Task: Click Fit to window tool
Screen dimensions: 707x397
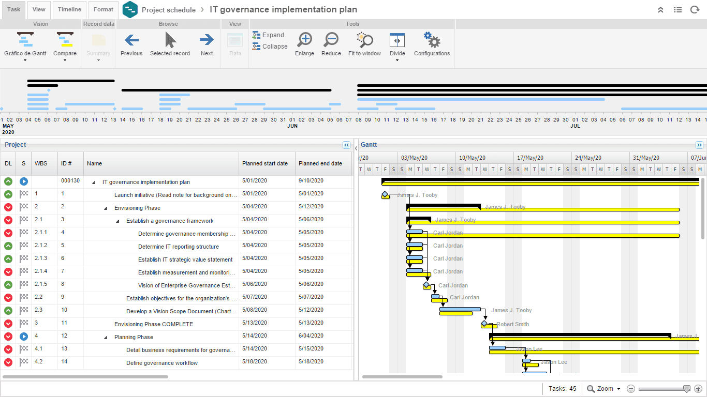Action: click(364, 40)
